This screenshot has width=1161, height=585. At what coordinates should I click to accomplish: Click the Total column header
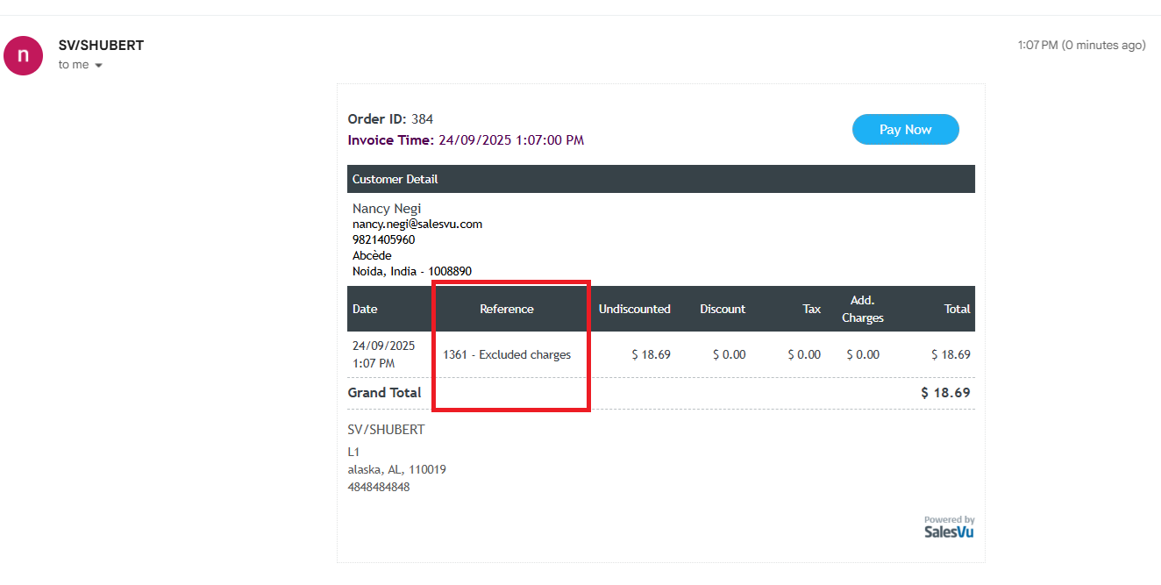click(x=958, y=309)
